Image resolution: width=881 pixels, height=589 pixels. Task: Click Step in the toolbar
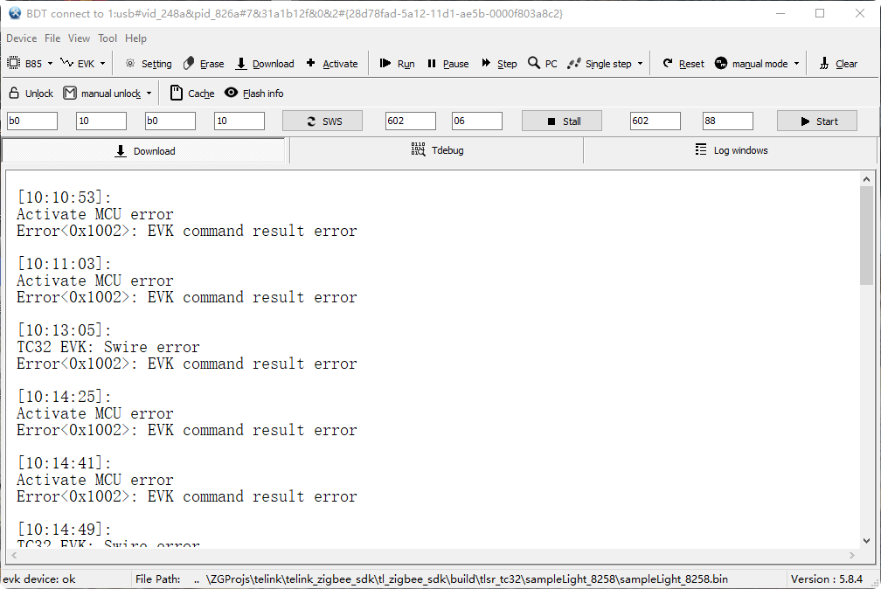tap(499, 64)
